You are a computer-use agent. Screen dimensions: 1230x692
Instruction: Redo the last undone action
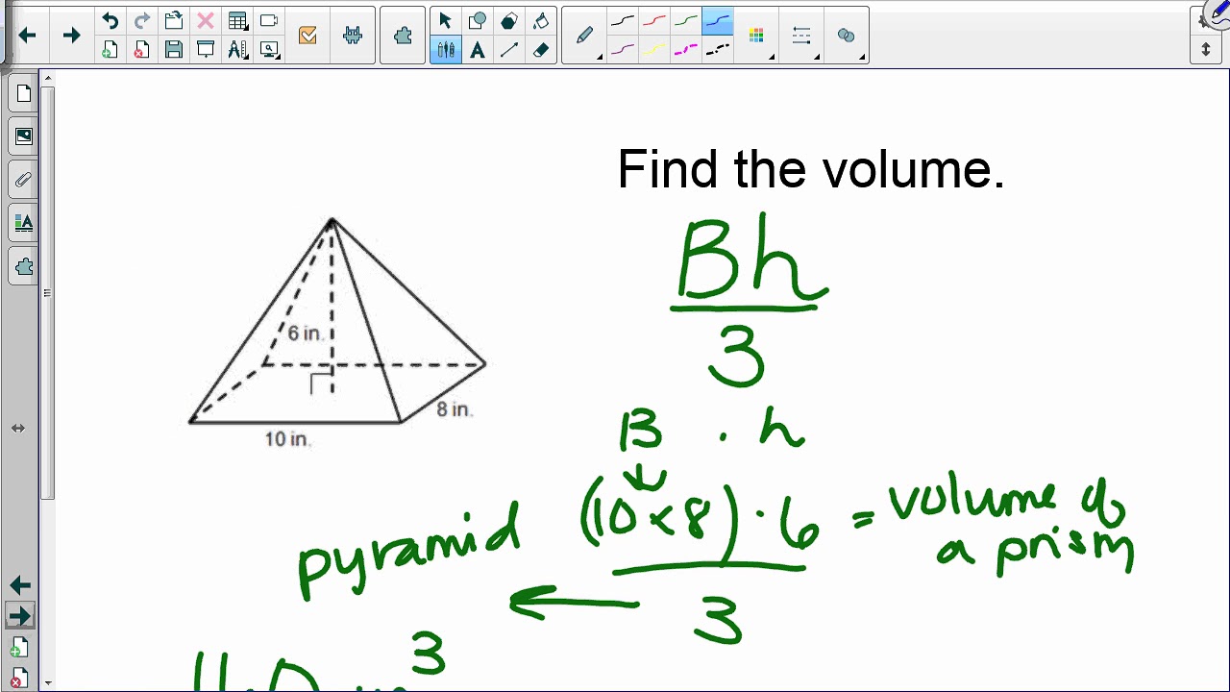[x=141, y=21]
